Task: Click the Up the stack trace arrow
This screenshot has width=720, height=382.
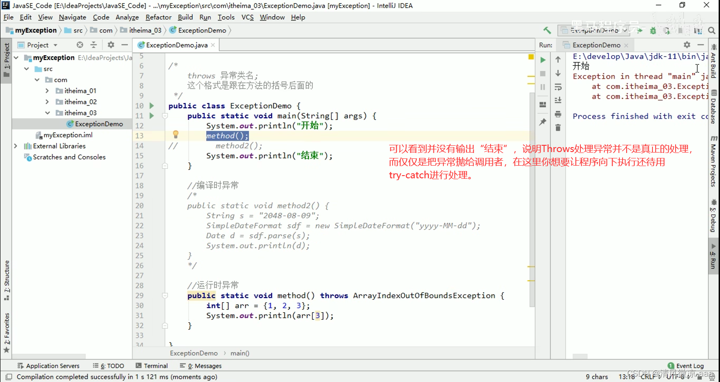Action: pyautogui.click(x=558, y=60)
